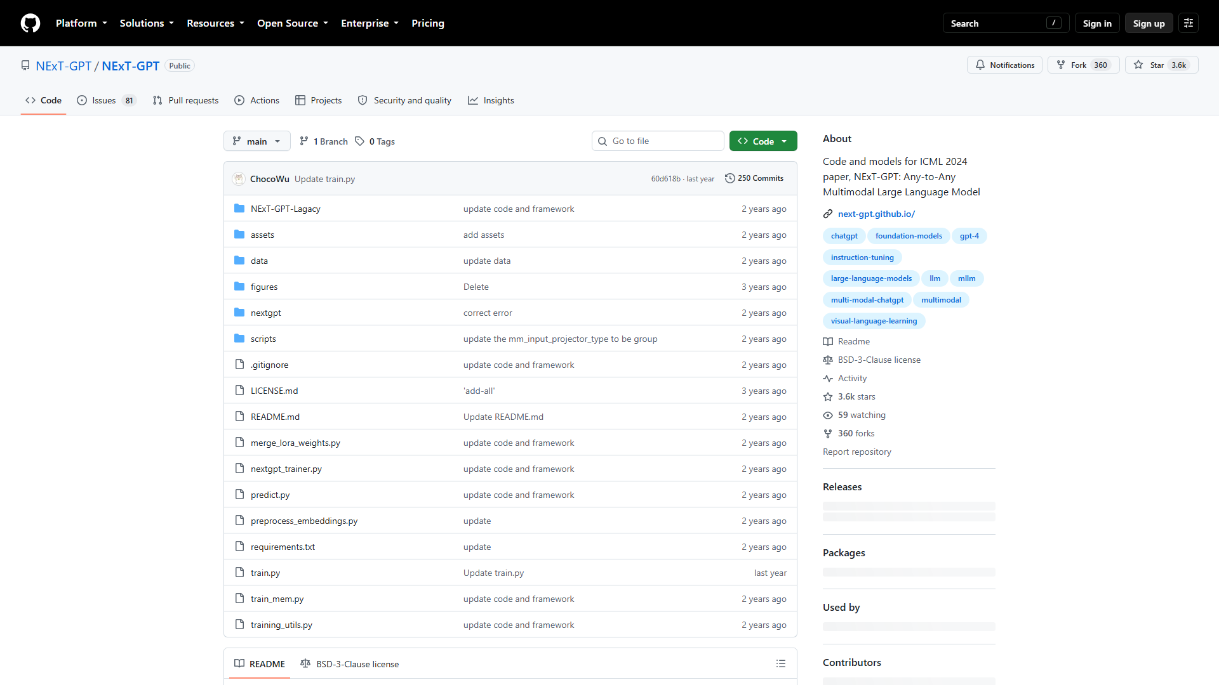Expand the Enterprise menu
The height and width of the screenshot is (685, 1219).
[x=370, y=23]
